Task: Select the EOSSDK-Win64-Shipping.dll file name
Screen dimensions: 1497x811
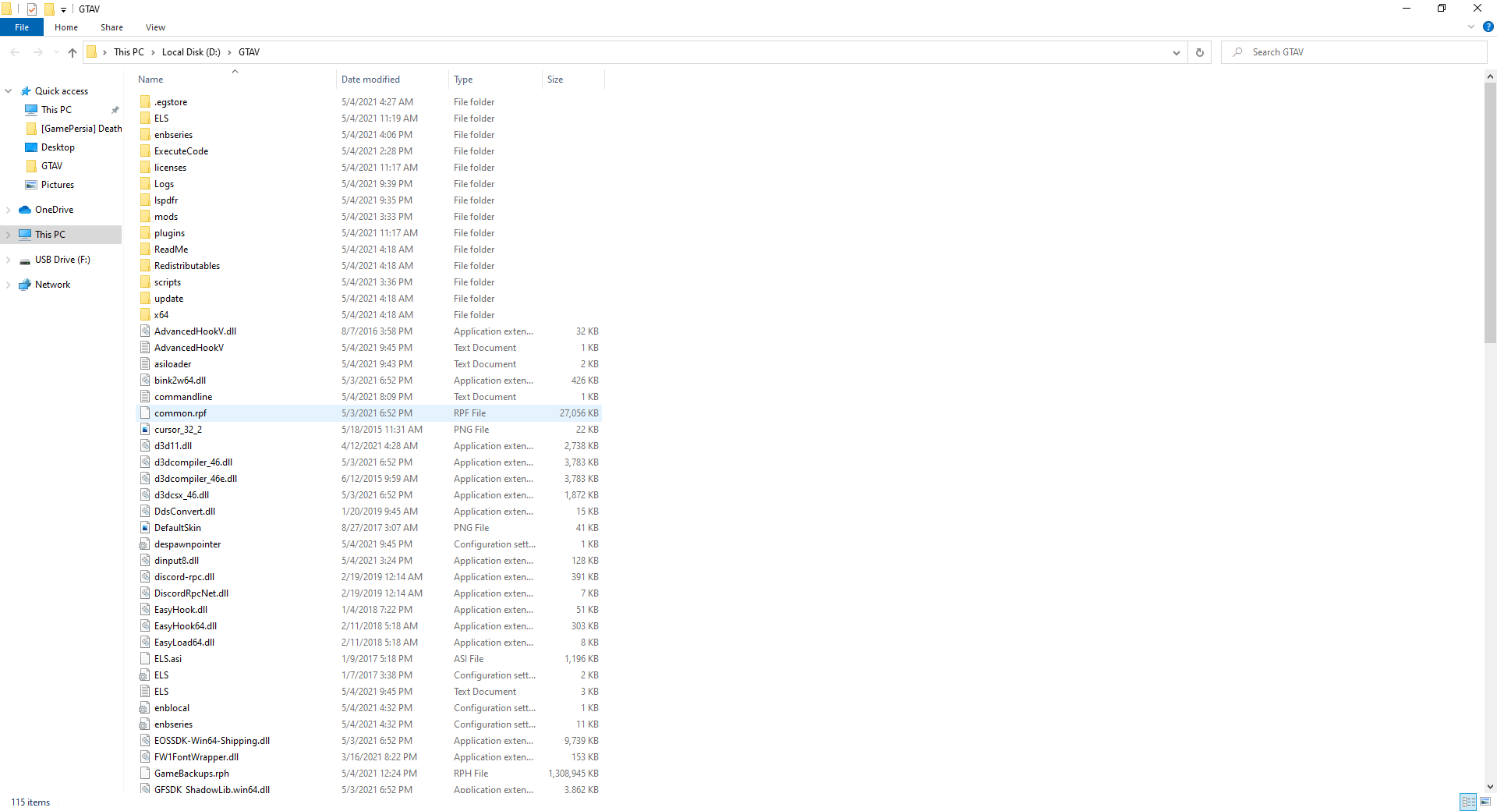Action: click(212, 741)
